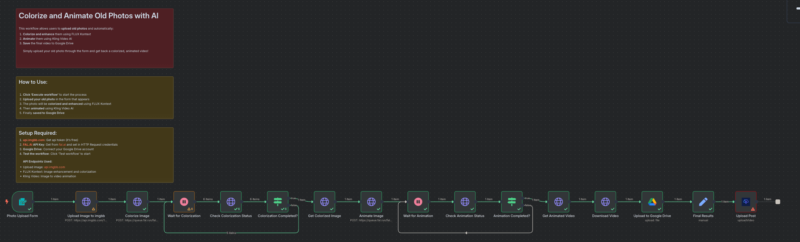This screenshot has height=242, width=800.
Task: Open the Animate Image node
Action: click(x=371, y=202)
